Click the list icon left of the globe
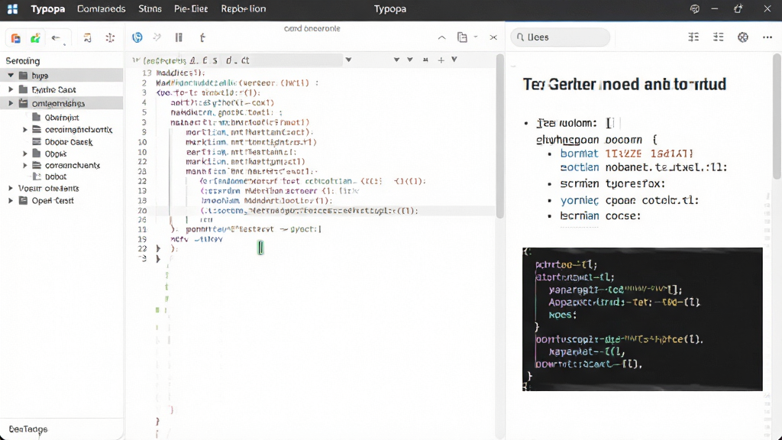The width and height of the screenshot is (782, 440). click(x=718, y=37)
